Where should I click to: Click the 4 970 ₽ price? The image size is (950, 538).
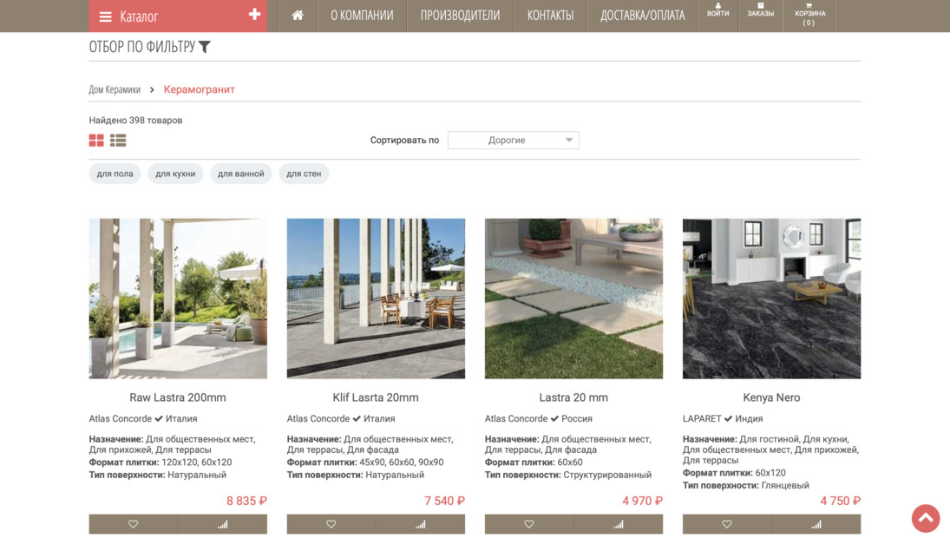(642, 501)
